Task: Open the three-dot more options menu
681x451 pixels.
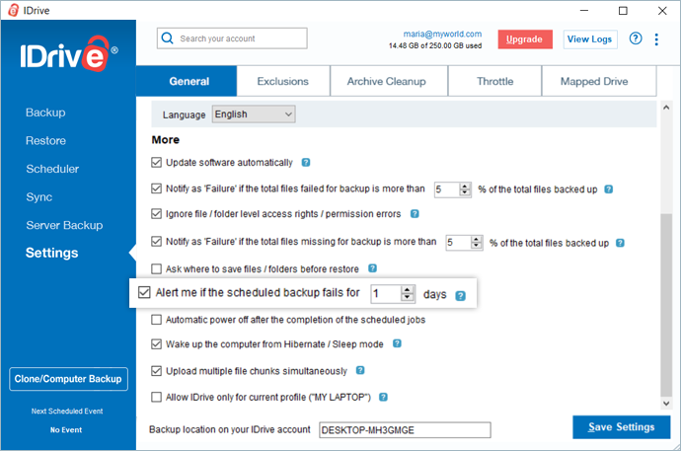Action: point(656,39)
